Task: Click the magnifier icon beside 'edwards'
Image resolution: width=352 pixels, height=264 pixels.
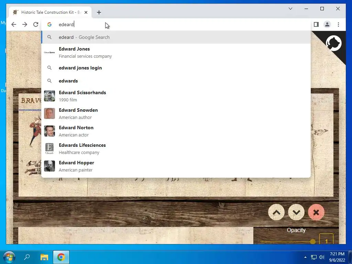Action: pos(49,81)
